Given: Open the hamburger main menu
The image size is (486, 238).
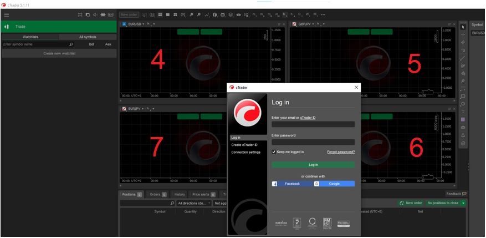Looking at the screenshot, I should point(7,14).
